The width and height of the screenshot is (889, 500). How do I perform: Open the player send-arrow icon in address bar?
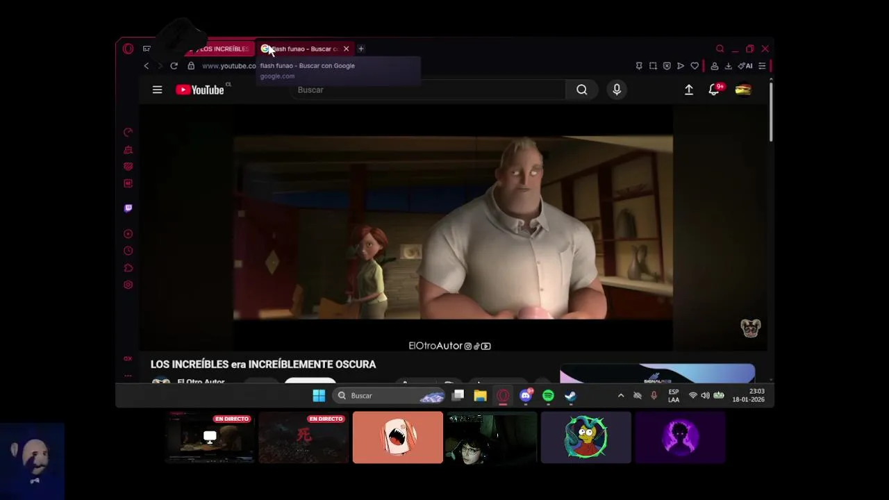(681, 66)
